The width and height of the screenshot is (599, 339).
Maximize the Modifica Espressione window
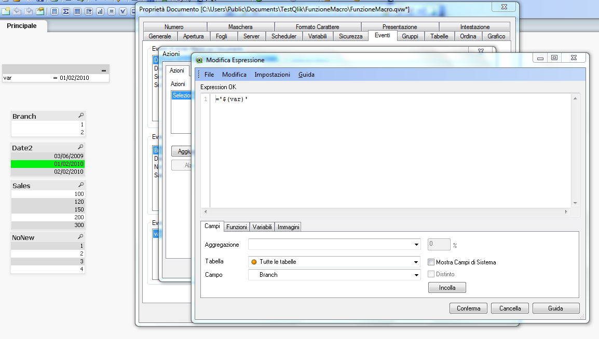[554, 58]
